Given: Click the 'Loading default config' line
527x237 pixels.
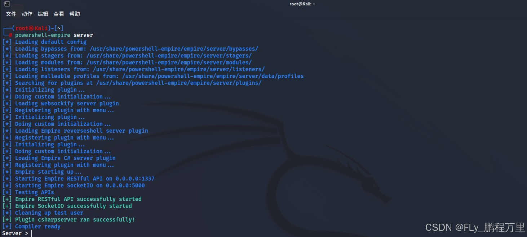Looking at the screenshot, I should [x=44, y=42].
